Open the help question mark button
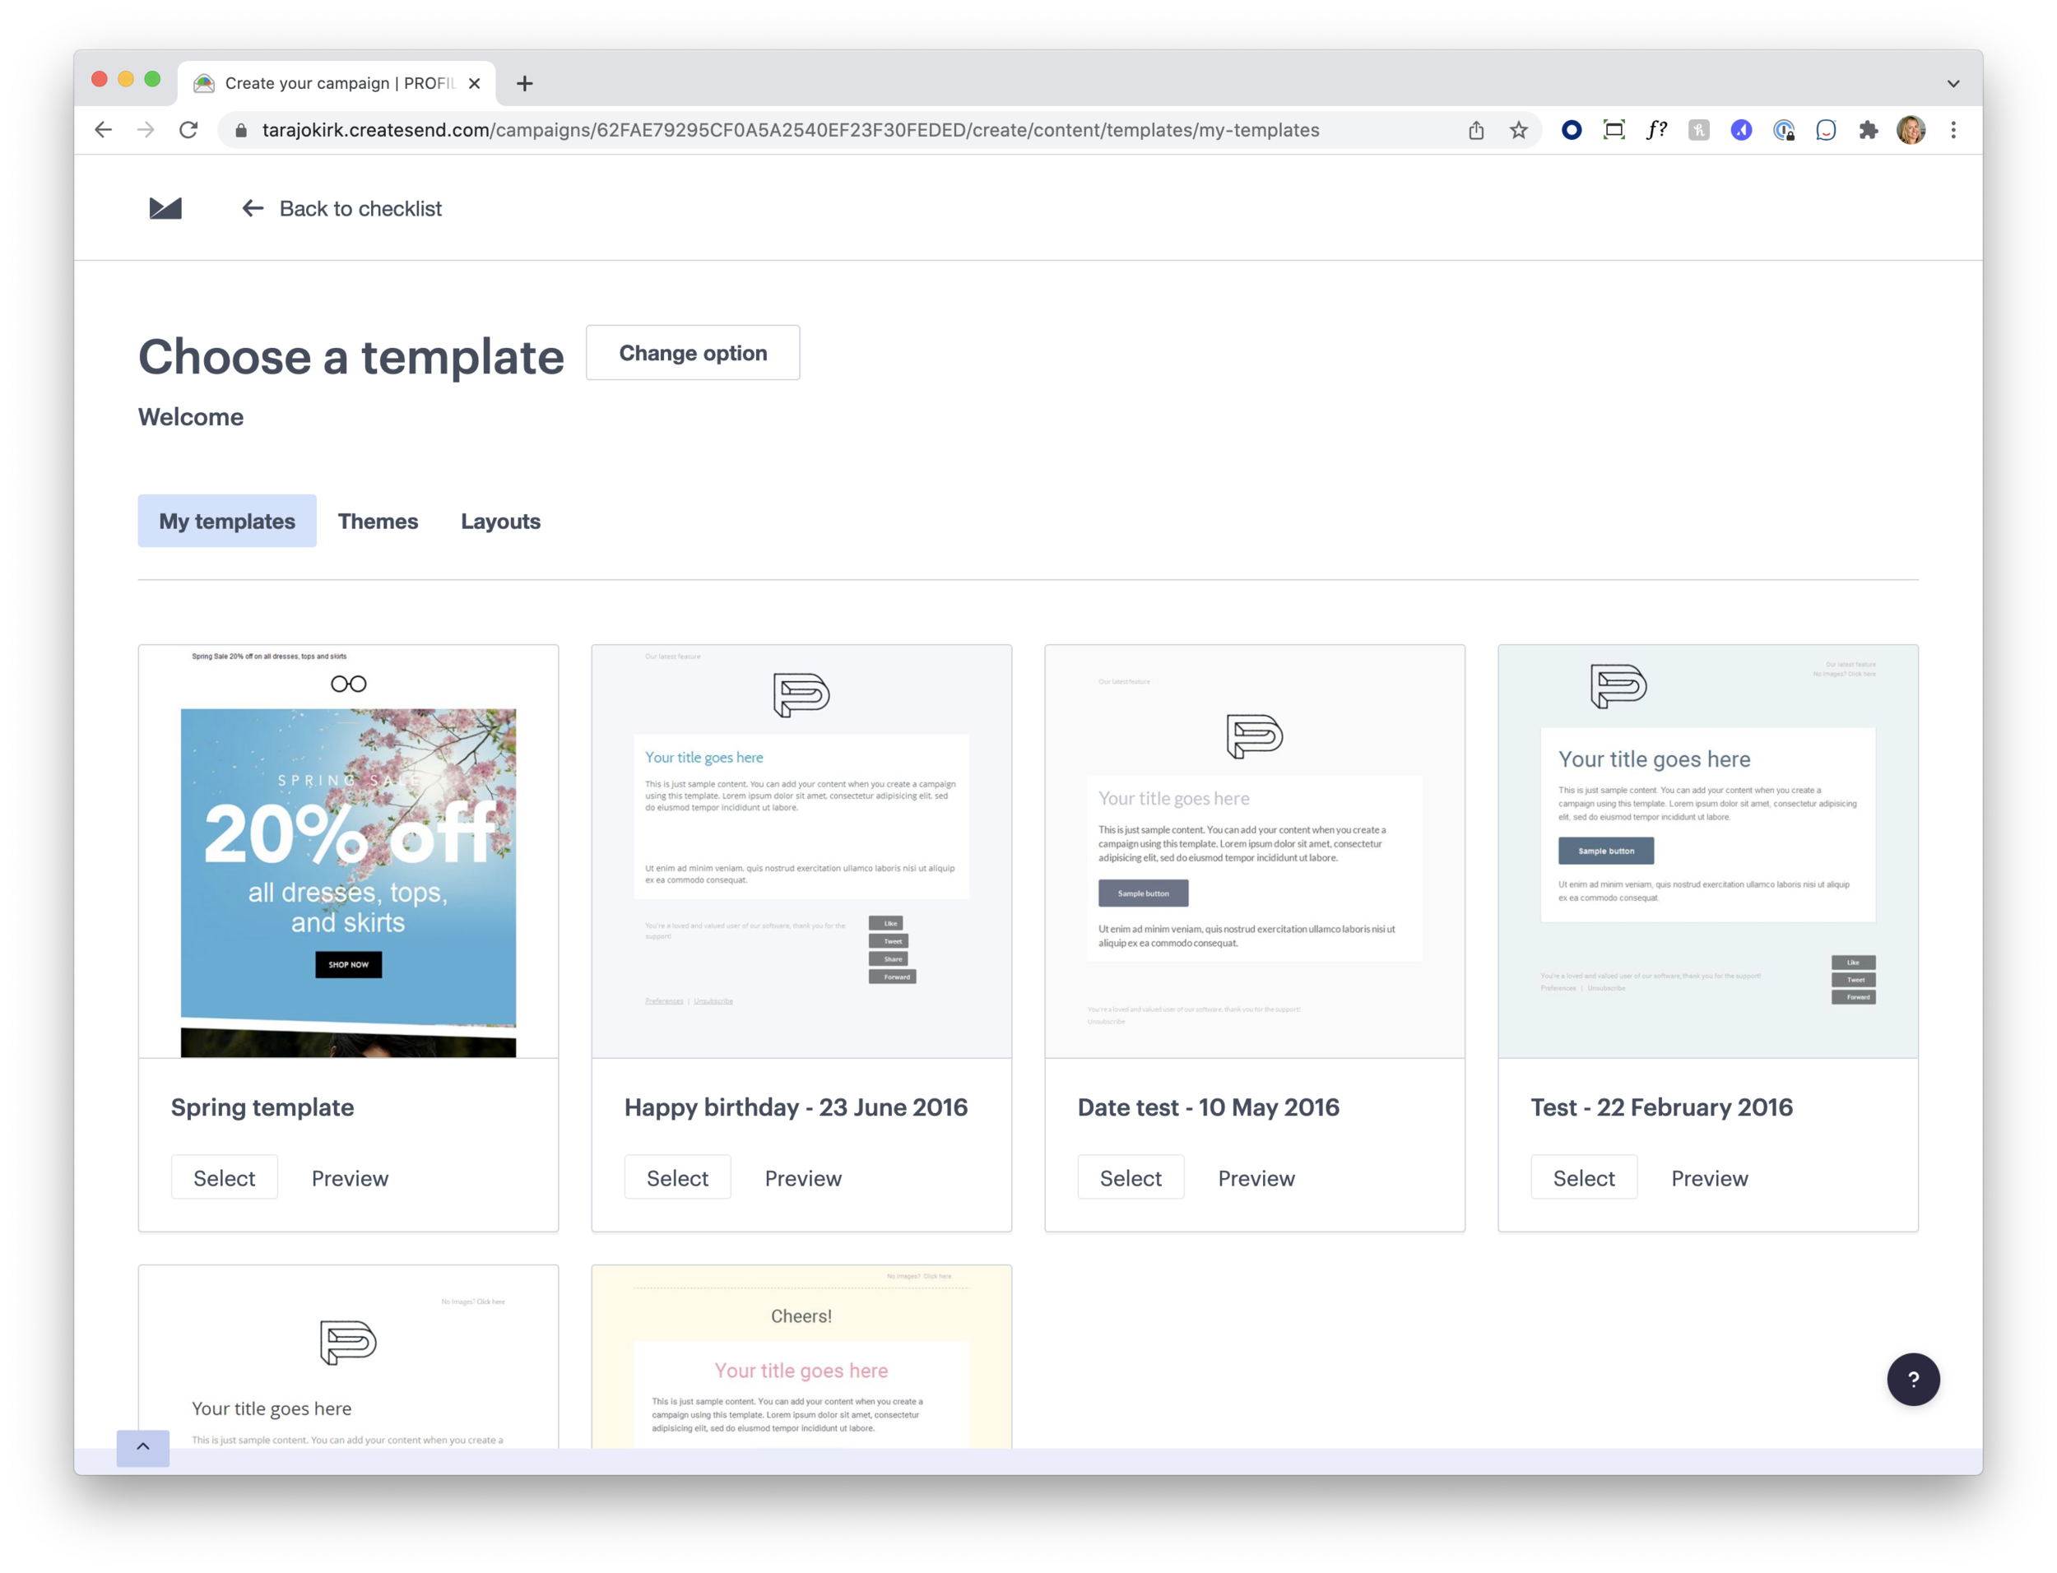The width and height of the screenshot is (2057, 1573). click(1912, 1378)
